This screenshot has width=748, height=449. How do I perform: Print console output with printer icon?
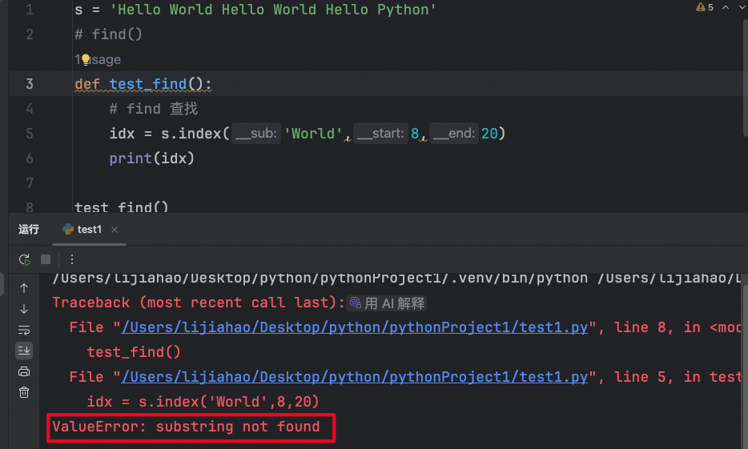[24, 371]
